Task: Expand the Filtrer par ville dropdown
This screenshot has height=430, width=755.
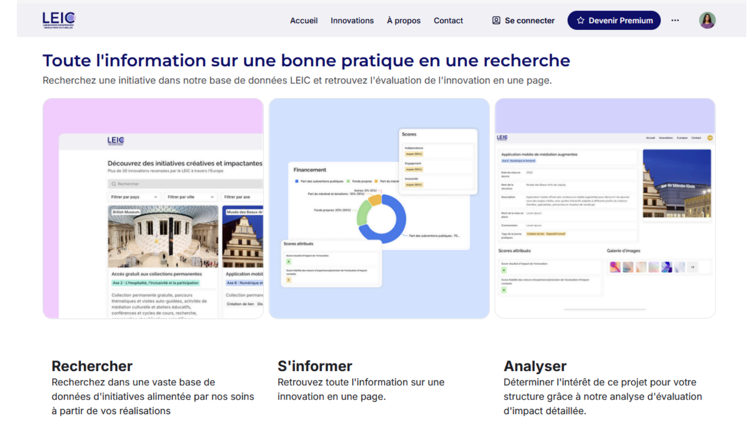Action: 190,197
